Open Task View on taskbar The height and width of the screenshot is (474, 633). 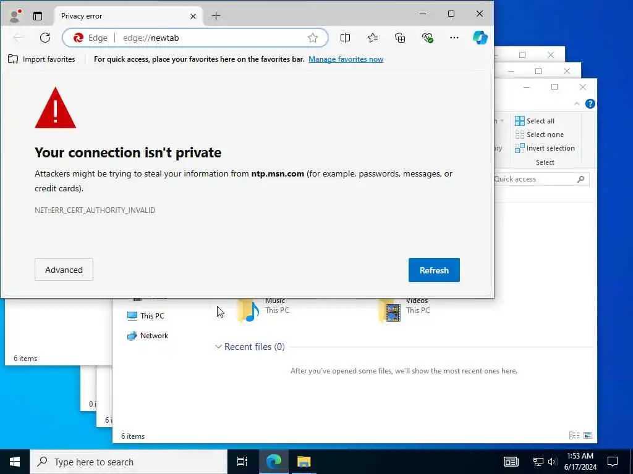click(x=242, y=462)
